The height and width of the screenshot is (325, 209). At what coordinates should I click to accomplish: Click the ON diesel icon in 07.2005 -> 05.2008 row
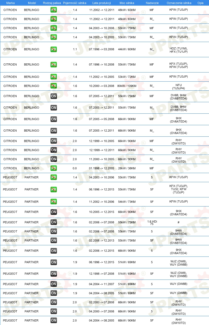pos(54,119)
